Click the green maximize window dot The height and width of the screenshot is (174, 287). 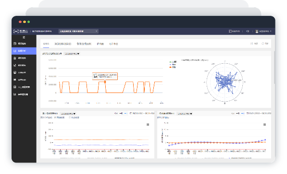(28, 22)
